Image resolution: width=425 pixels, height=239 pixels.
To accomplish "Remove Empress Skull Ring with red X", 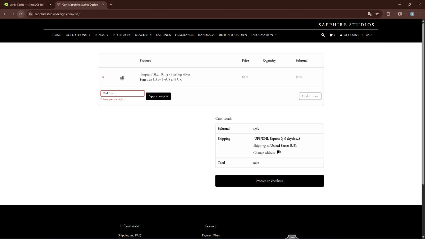I will [103, 77].
